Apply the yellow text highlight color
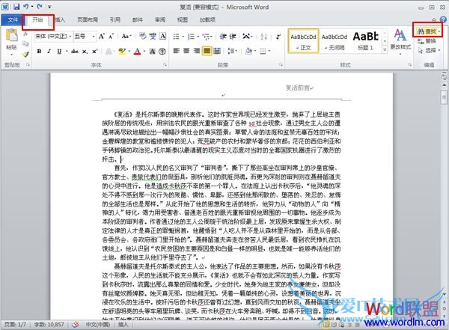Image resolution: width=449 pixels, height=330 pixels. pyautogui.click(x=122, y=52)
